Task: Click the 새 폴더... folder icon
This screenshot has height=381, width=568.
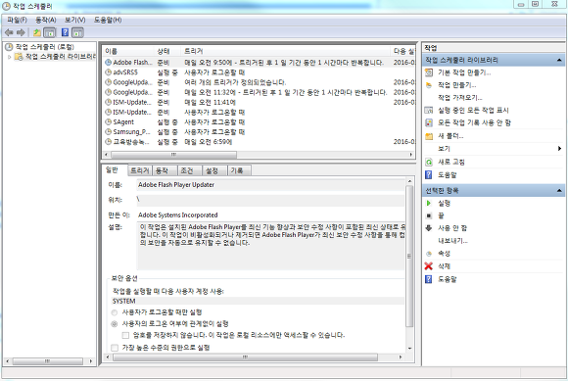Action: pyautogui.click(x=429, y=136)
